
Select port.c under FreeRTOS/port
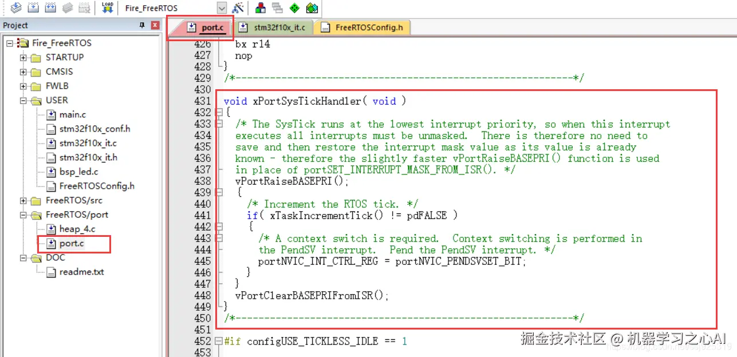(x=72, y=243)
